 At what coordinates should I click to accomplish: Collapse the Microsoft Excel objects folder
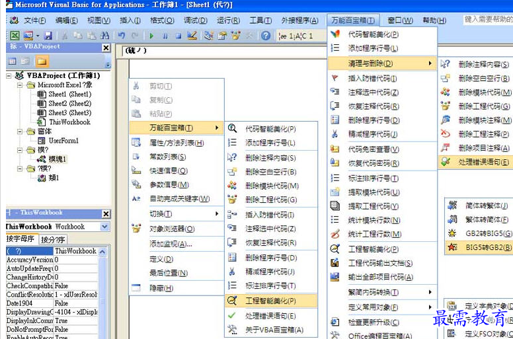(20, 85)
